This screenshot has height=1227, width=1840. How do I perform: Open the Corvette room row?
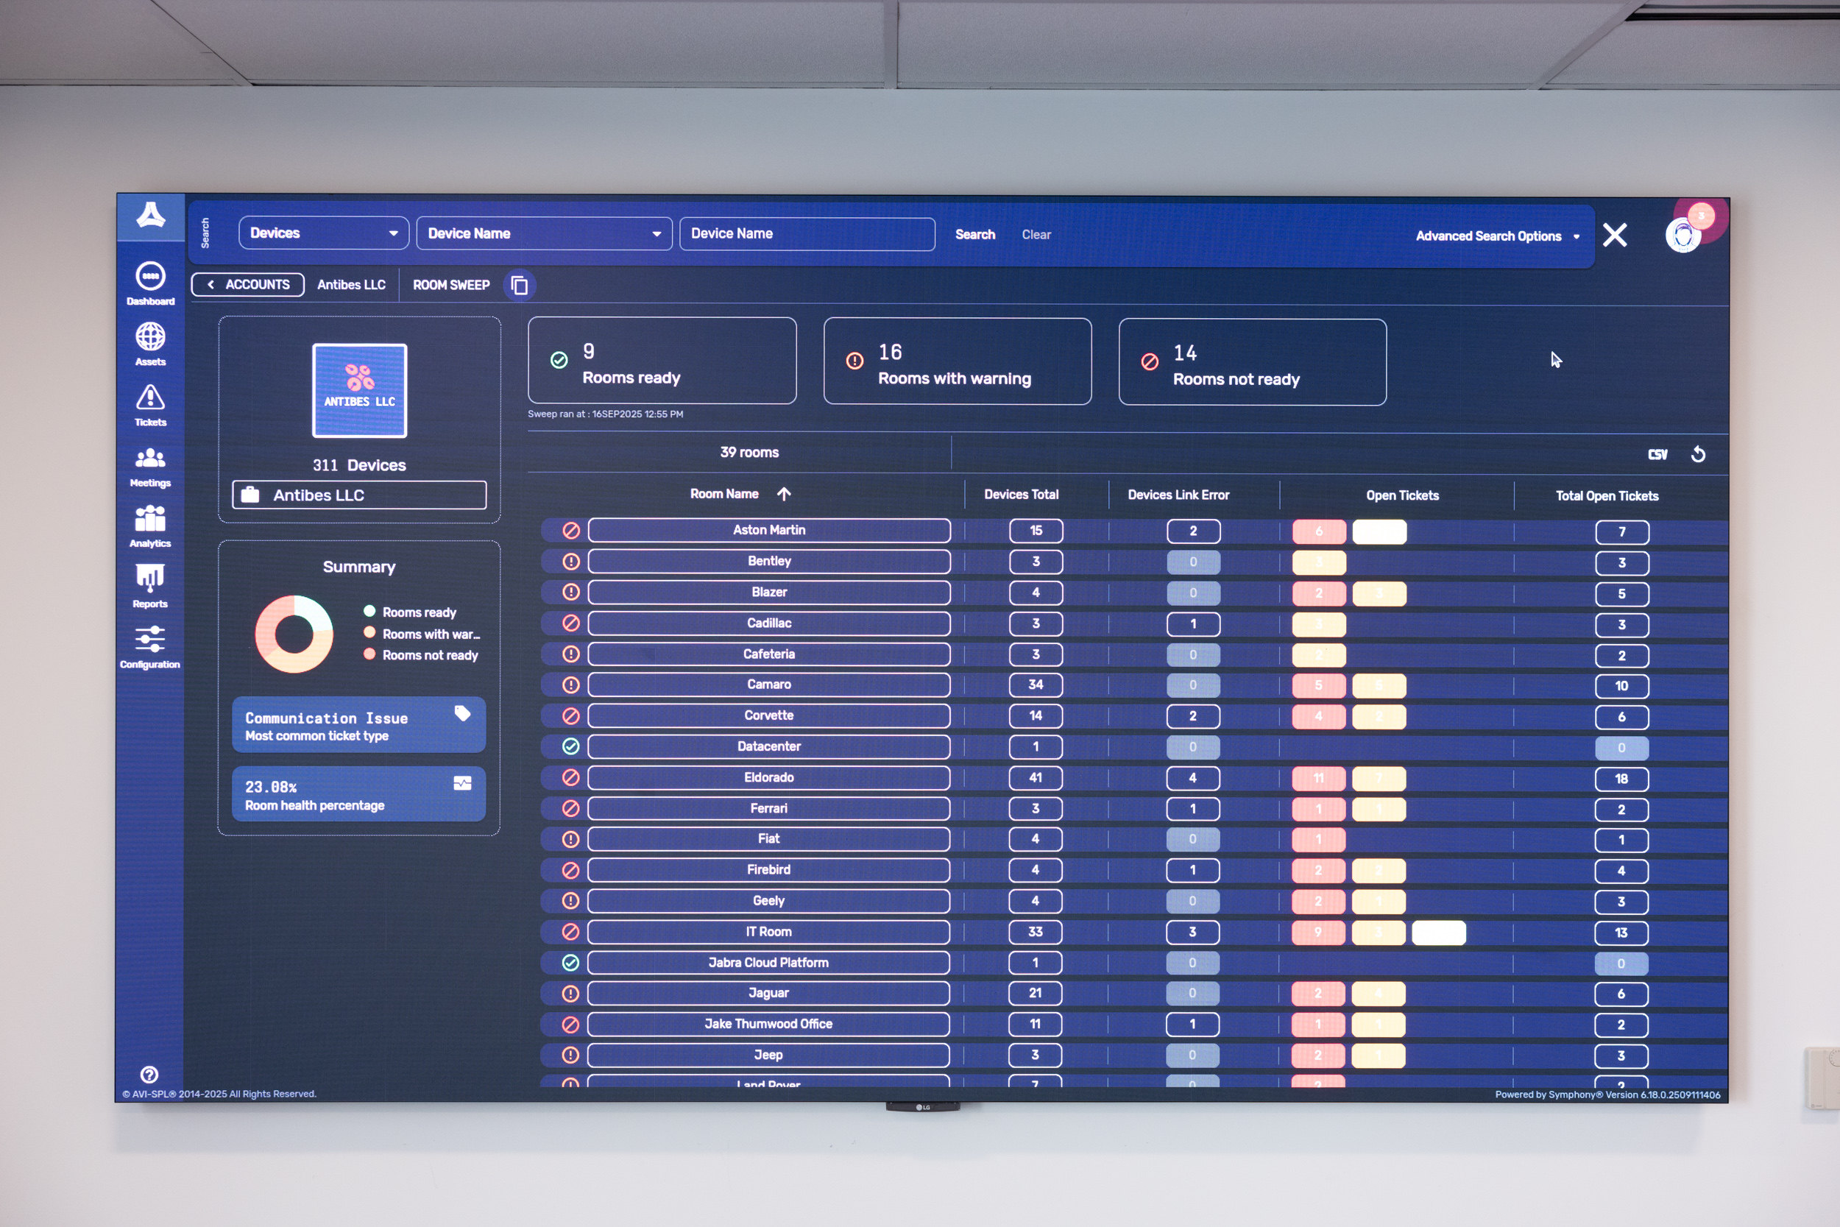click(769, 716)
